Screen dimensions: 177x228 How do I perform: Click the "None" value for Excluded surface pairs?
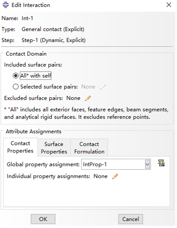(x=73, y=98)
